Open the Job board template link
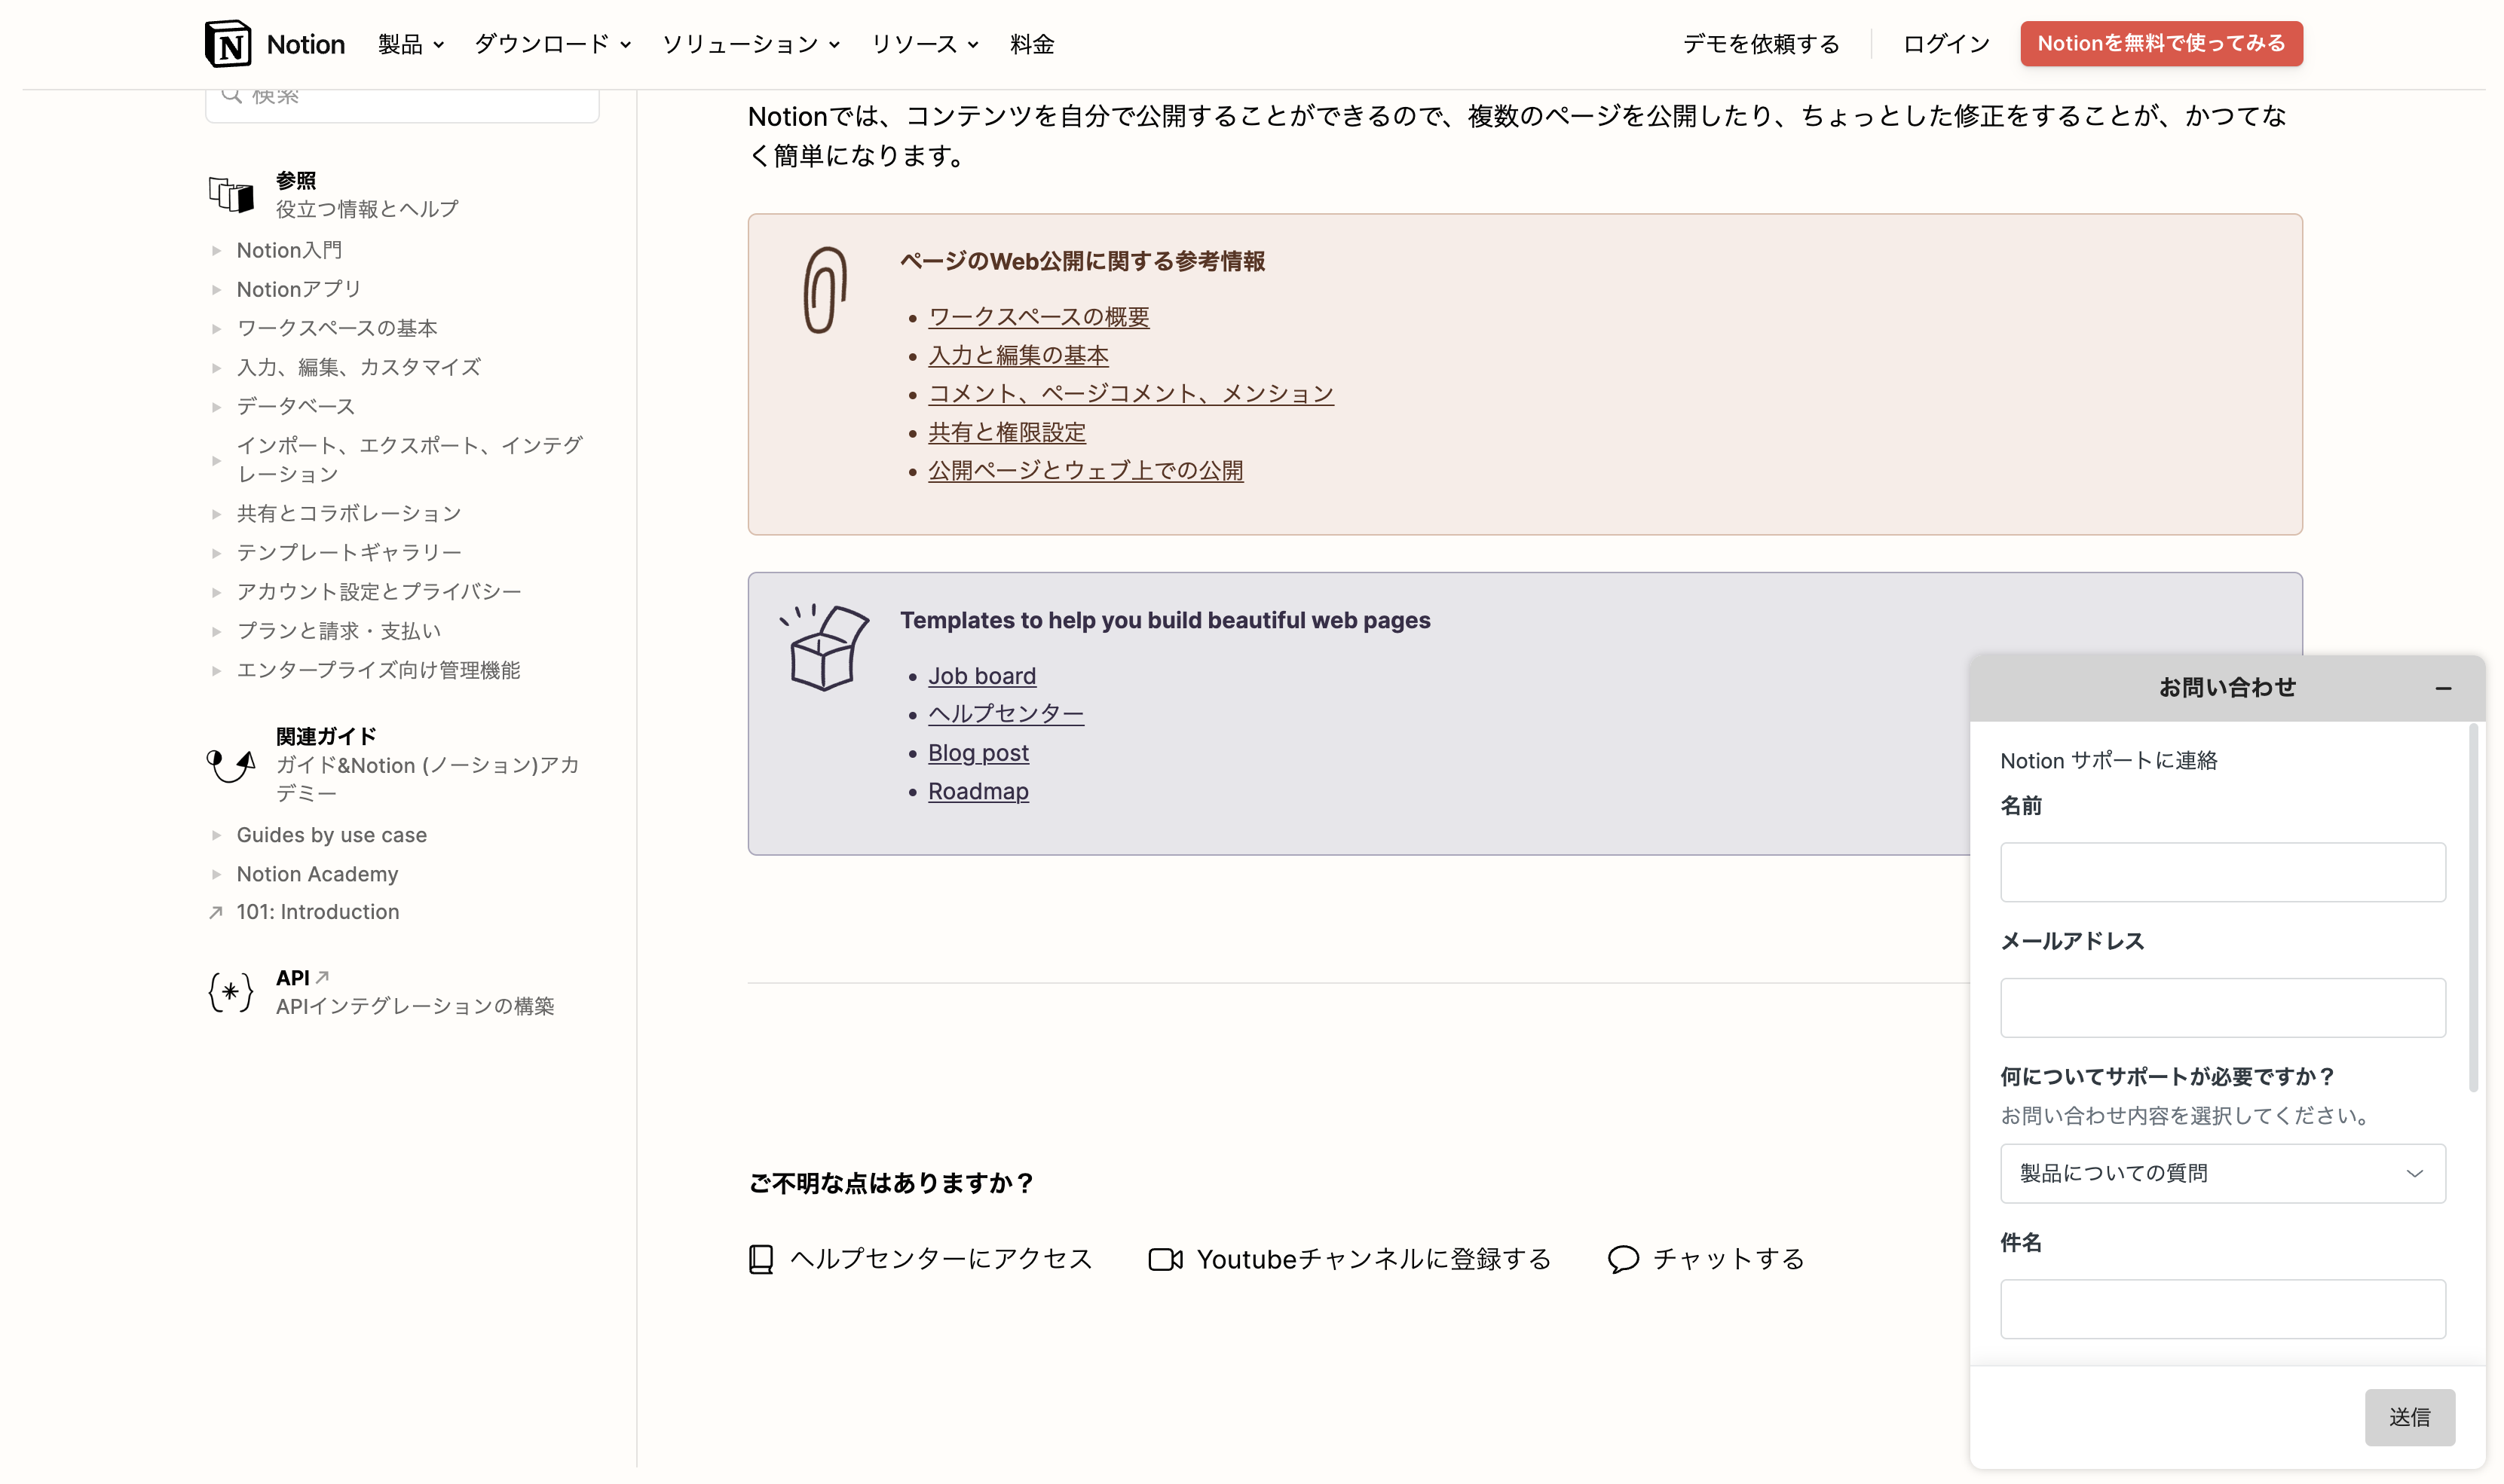Image resolution: width=2504 pixels, height=1484 pixels. click(982, 675)
